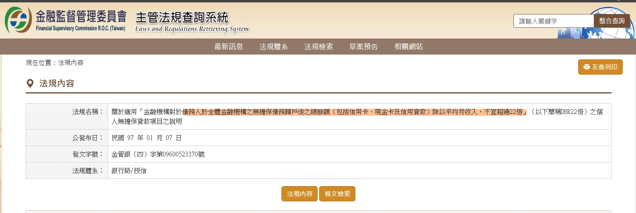Screen dimensions: 636x213
Task: Click the Financial Supervisory Commission logo
Action: pos(18,20)
